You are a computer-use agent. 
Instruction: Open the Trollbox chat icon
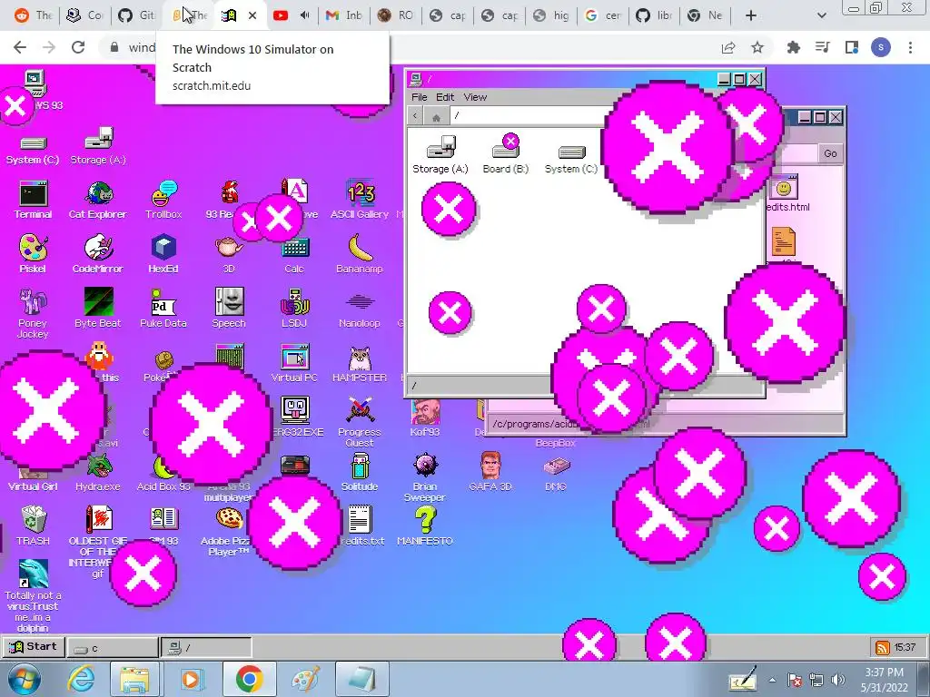163,201
